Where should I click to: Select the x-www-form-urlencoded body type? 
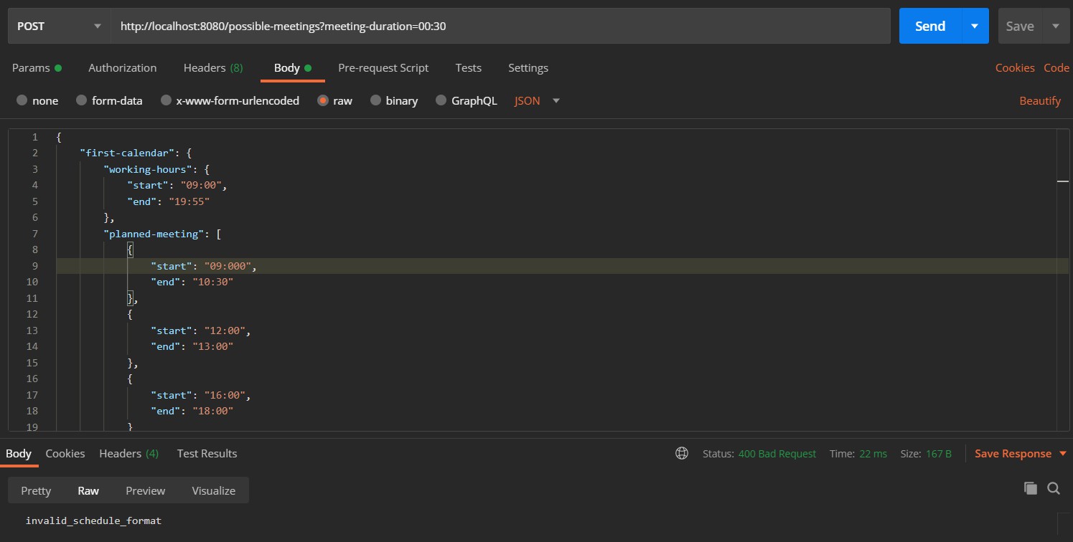tap(230, 100)
